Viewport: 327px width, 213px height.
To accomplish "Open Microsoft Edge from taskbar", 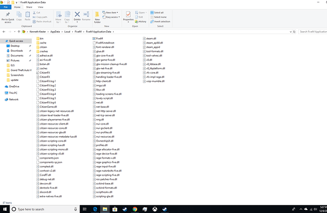I will [x=95, y=209].
